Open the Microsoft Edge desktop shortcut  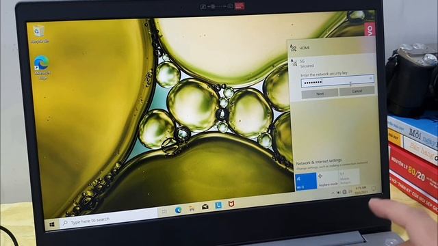[x=42, y=68]
